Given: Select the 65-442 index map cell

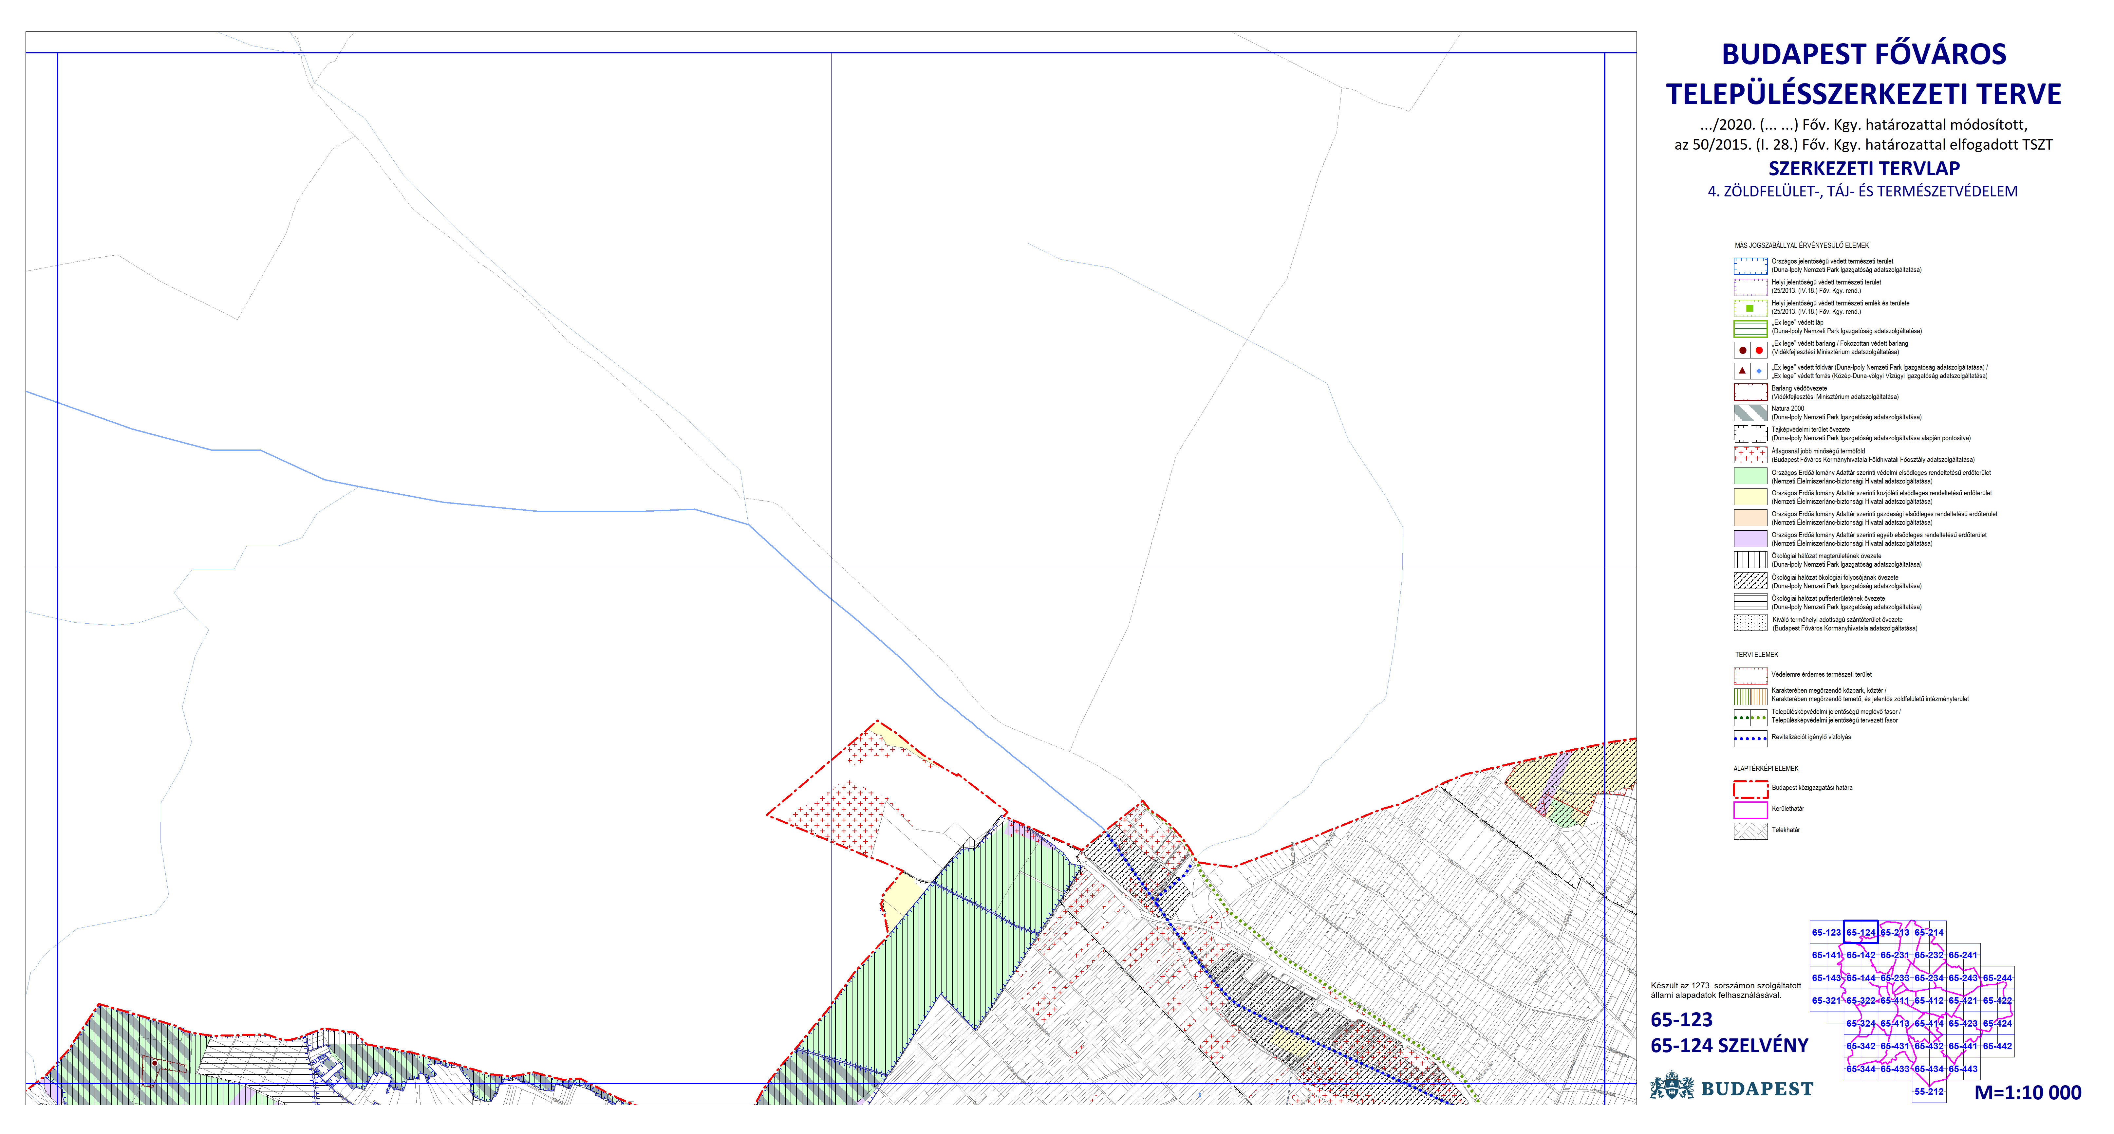Looking at the screenshot, I should 1997,1046.
